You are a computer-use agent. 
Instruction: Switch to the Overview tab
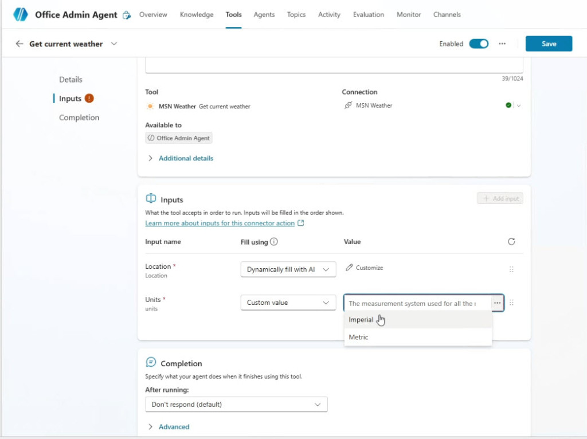pos(153,14)
